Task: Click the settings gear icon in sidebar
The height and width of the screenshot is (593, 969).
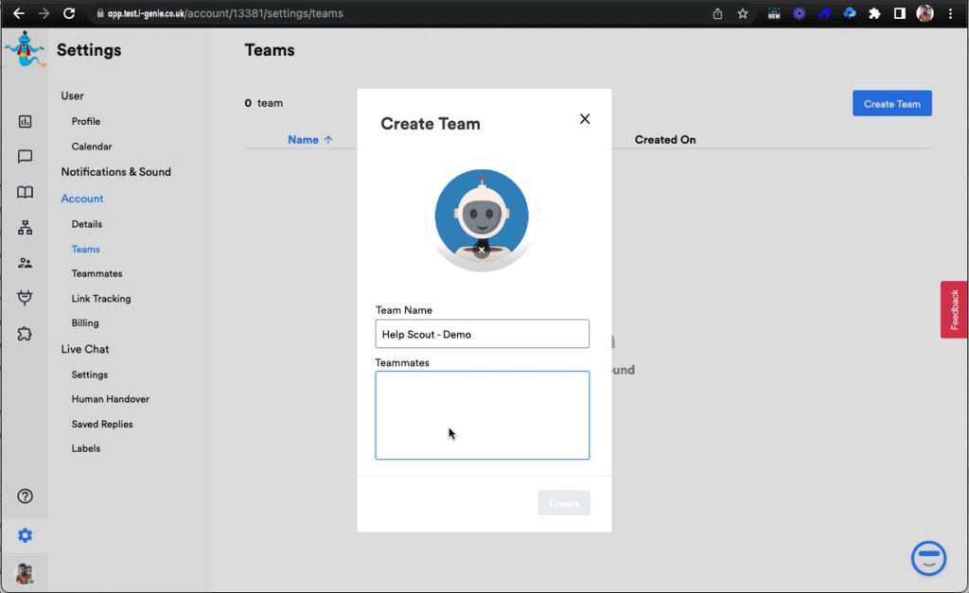Action: [25, 535]
